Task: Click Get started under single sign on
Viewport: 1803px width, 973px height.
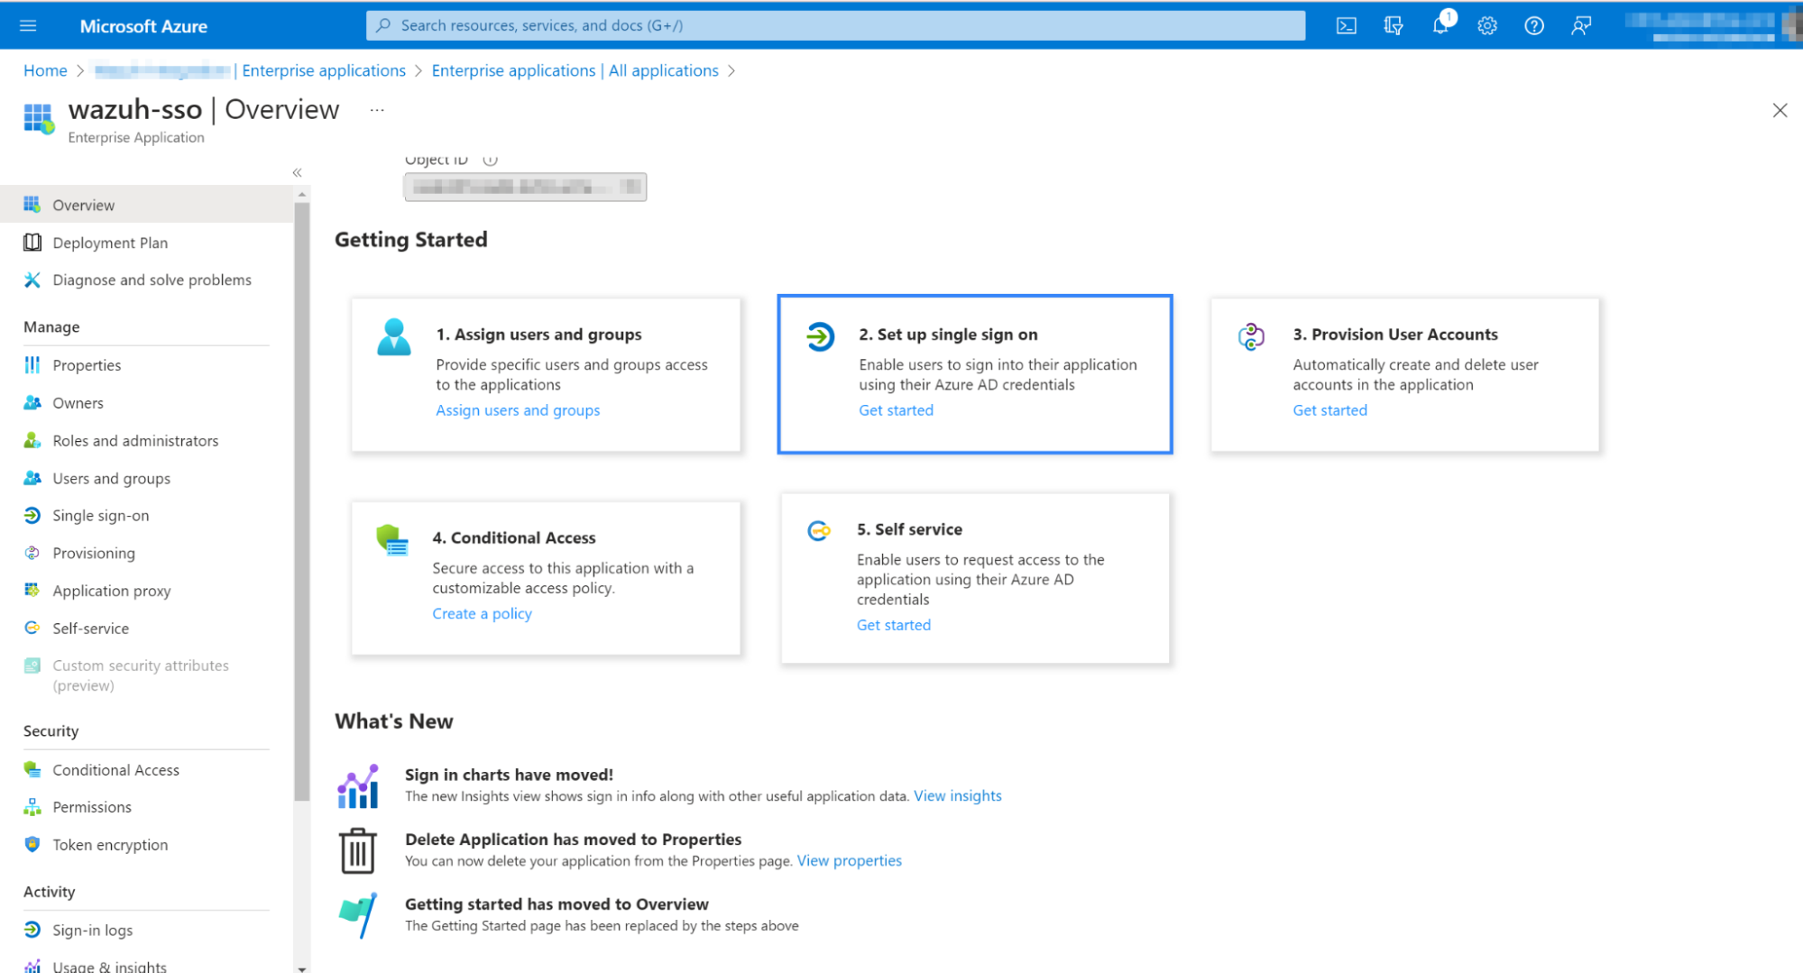Action: 896,410
